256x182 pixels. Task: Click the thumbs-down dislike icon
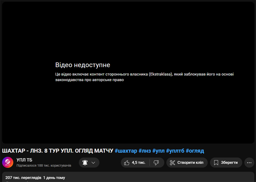click(156, 163)
